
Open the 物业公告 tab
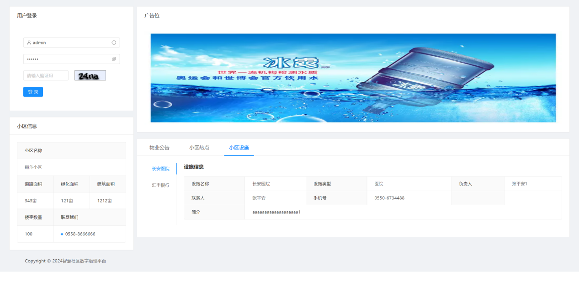[159, 148]
